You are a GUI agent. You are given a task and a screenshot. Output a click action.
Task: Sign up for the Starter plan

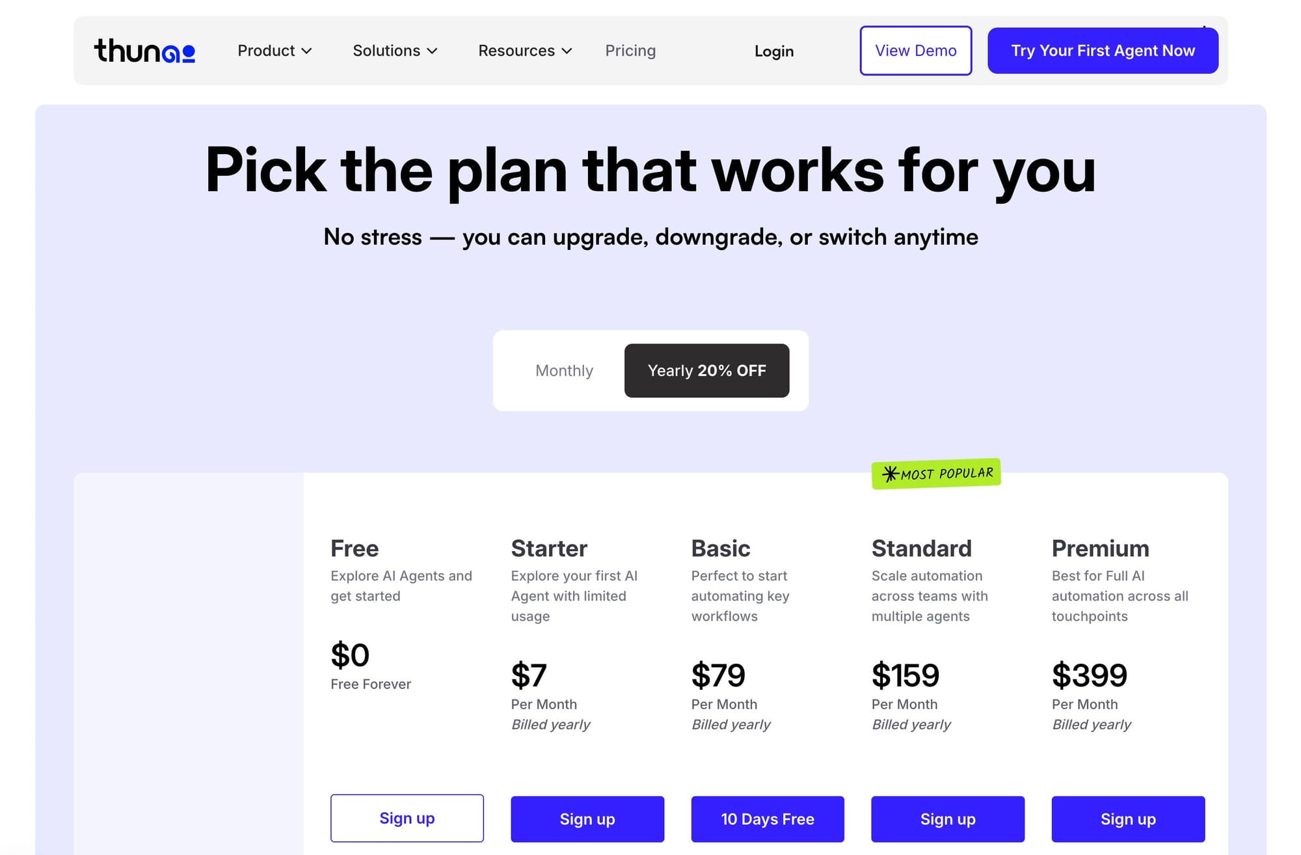(x=587, y=819)
